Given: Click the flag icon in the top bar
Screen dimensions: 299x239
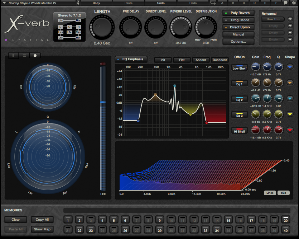Looking at the screenshot, I should [x=285, y=3].
